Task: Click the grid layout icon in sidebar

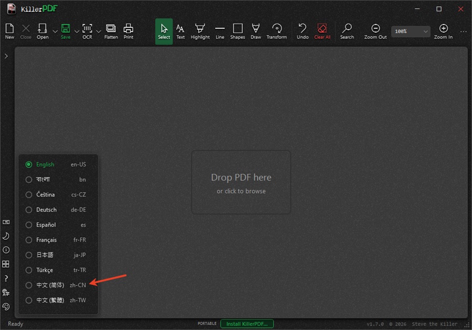Action: point(6,264)
